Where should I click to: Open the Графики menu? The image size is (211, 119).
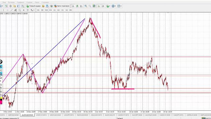point(20,2)
